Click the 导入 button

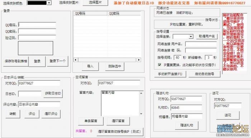pyautogui.click(x=90, y=66)
